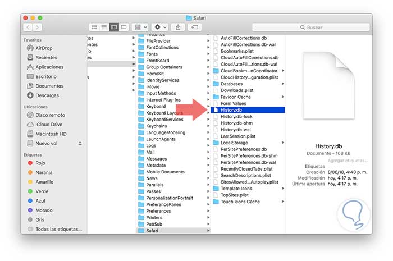Filter by the Naranja tag
Image resolution: width=393 pixels, height=261 pixels.
click(44, 172)
